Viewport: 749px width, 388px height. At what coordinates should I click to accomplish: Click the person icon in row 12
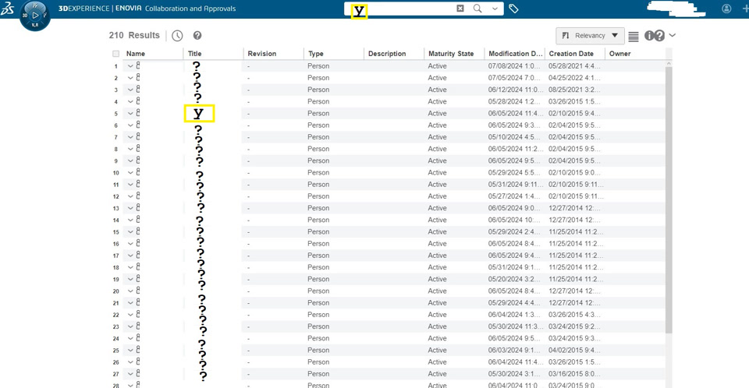click(x=139, y=196)
